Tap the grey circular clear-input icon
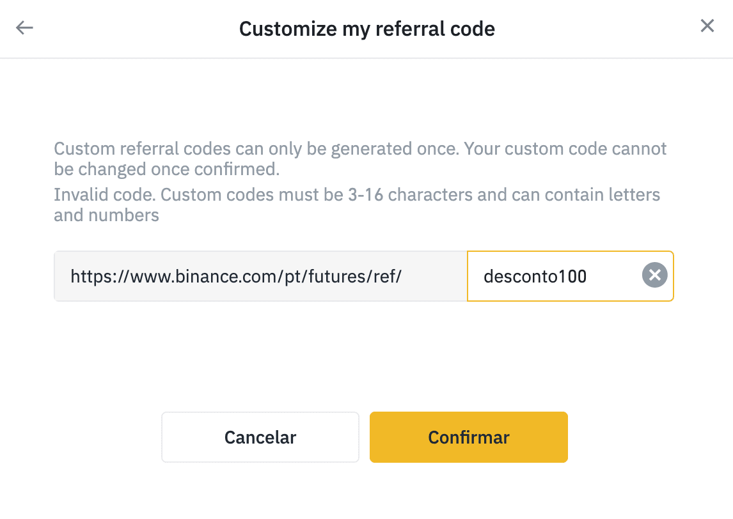Image resolution: width=733 pixels, height=519 pixels. click(x=654, y=275)
